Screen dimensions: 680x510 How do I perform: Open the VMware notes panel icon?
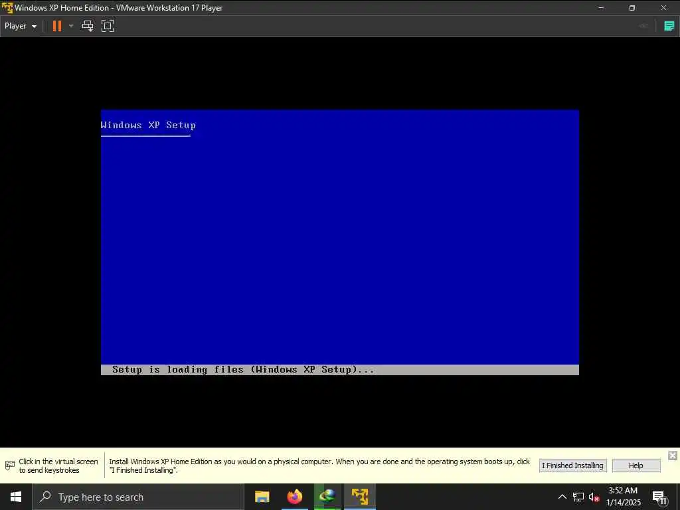click(669, 26)
